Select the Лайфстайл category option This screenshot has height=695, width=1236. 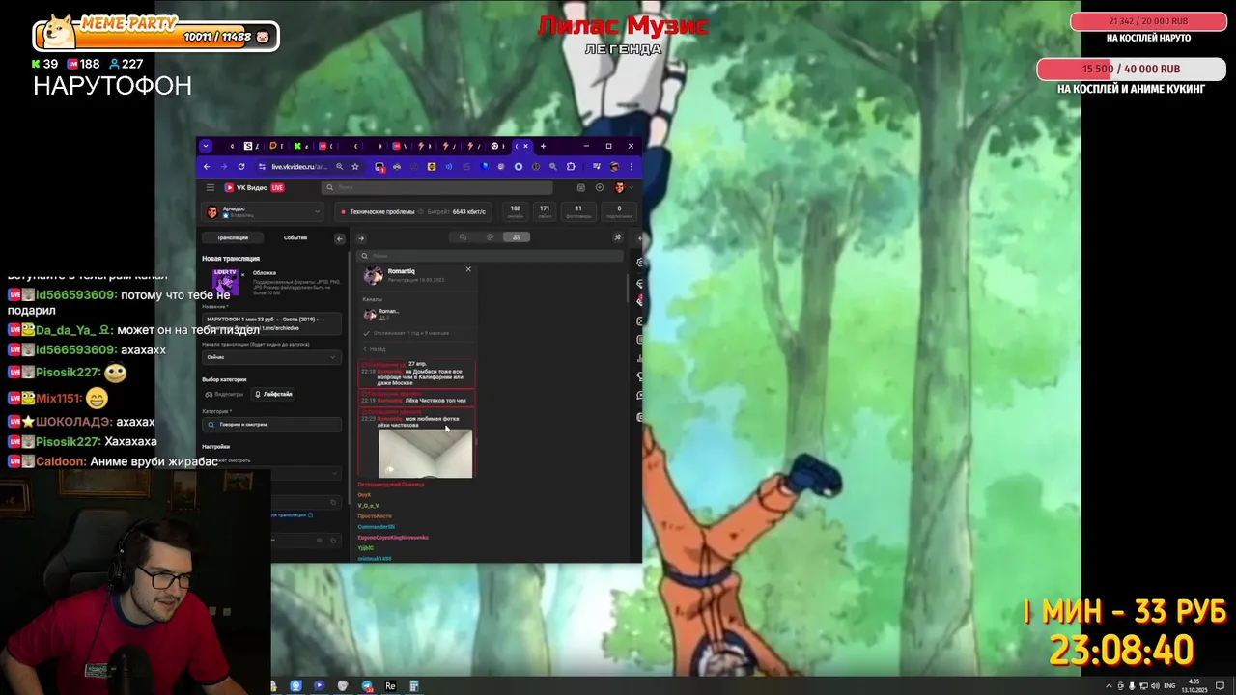(273, 394)
